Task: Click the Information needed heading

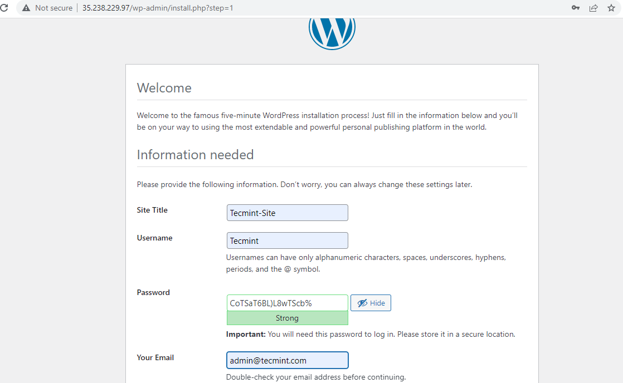Action: pos(195,154)
